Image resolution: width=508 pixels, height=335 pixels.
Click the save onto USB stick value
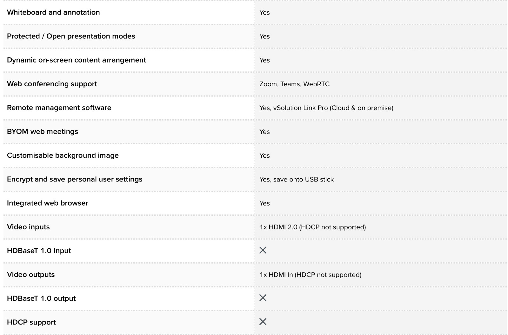click(297, 179)
